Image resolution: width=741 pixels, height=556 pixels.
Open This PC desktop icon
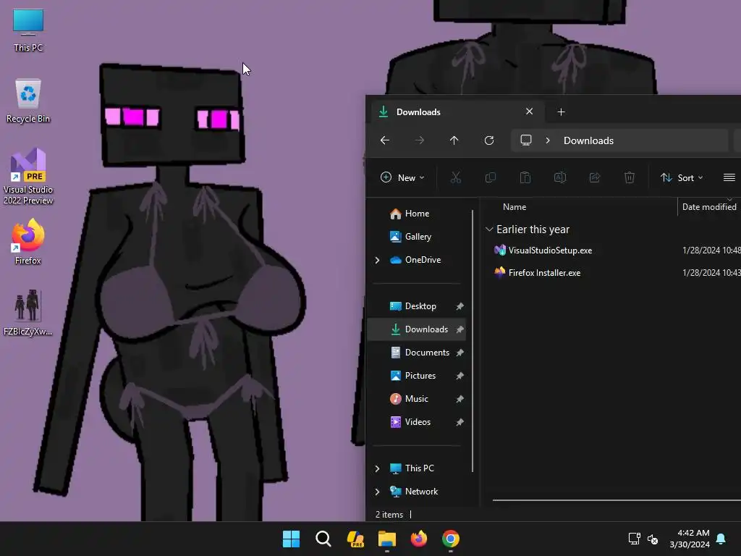28,30
